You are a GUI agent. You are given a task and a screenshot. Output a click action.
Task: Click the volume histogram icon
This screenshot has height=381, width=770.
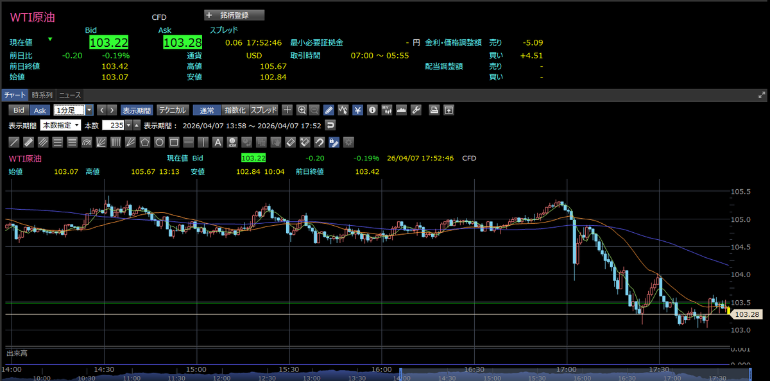401,110
